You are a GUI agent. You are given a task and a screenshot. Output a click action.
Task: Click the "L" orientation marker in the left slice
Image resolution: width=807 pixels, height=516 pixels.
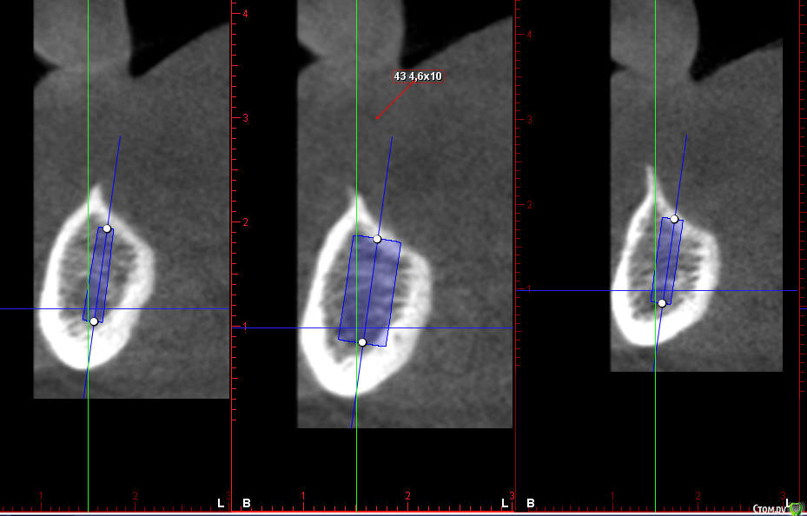221,503
